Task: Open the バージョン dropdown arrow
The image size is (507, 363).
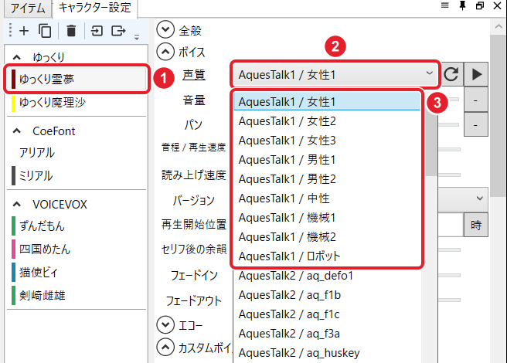Action: click(480, 198)
